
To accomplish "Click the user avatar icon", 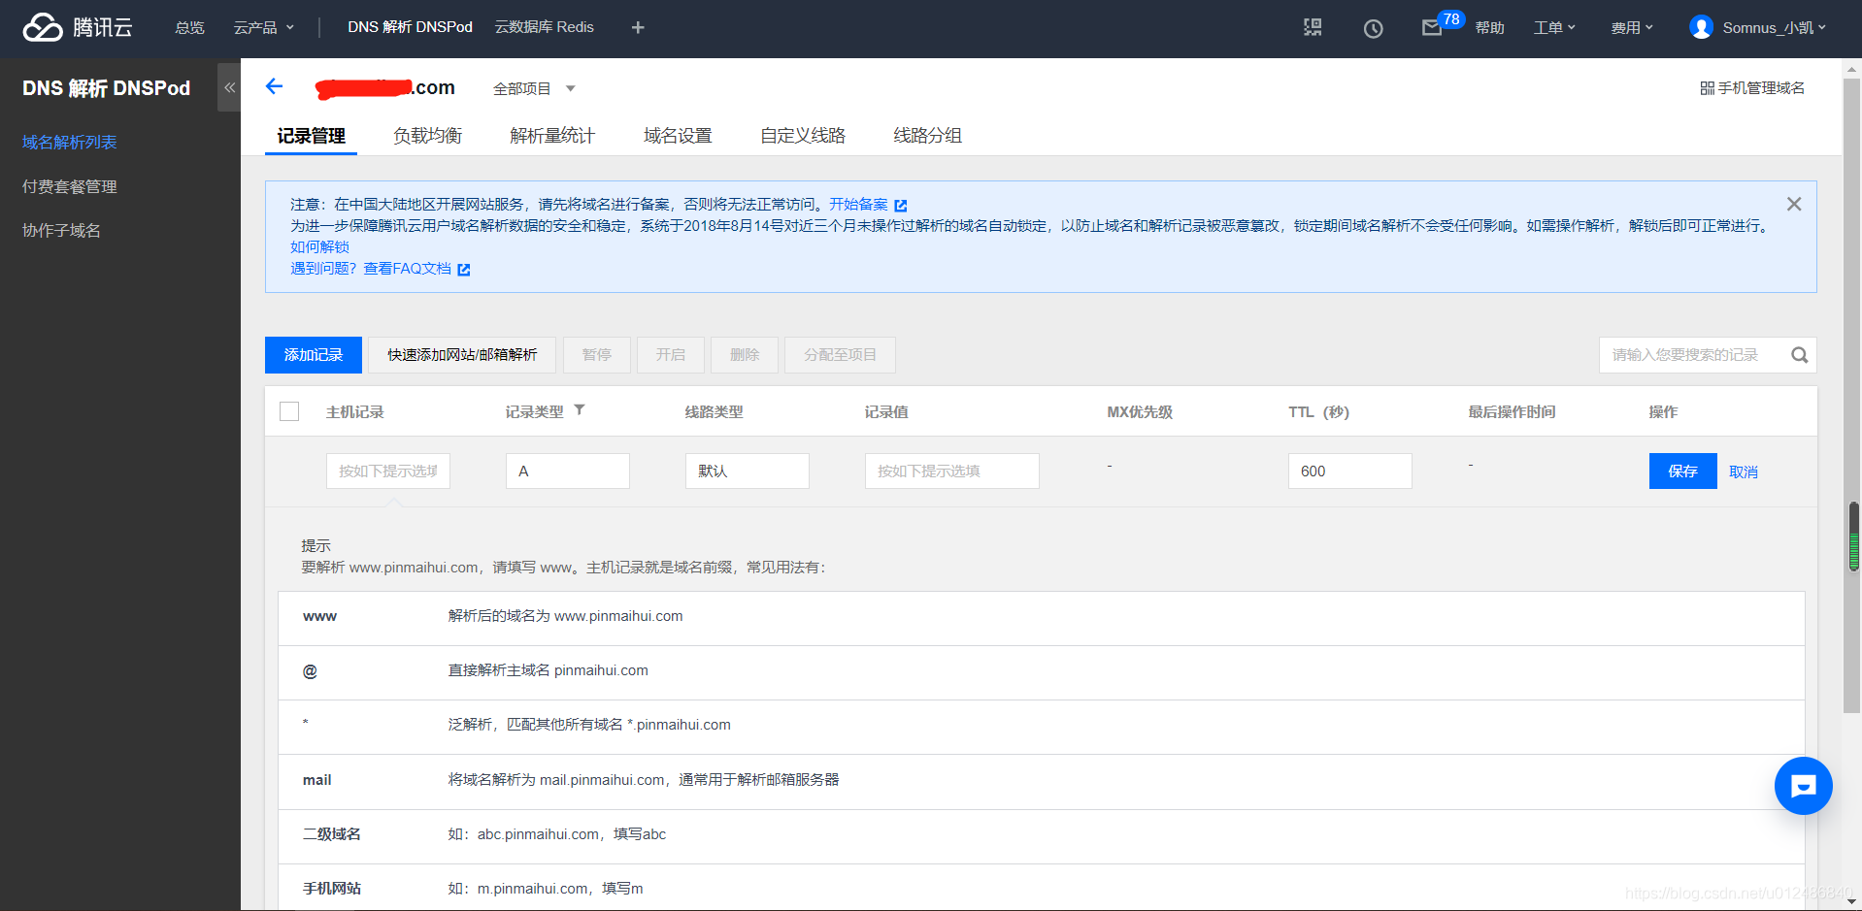I will (1701, 27).
